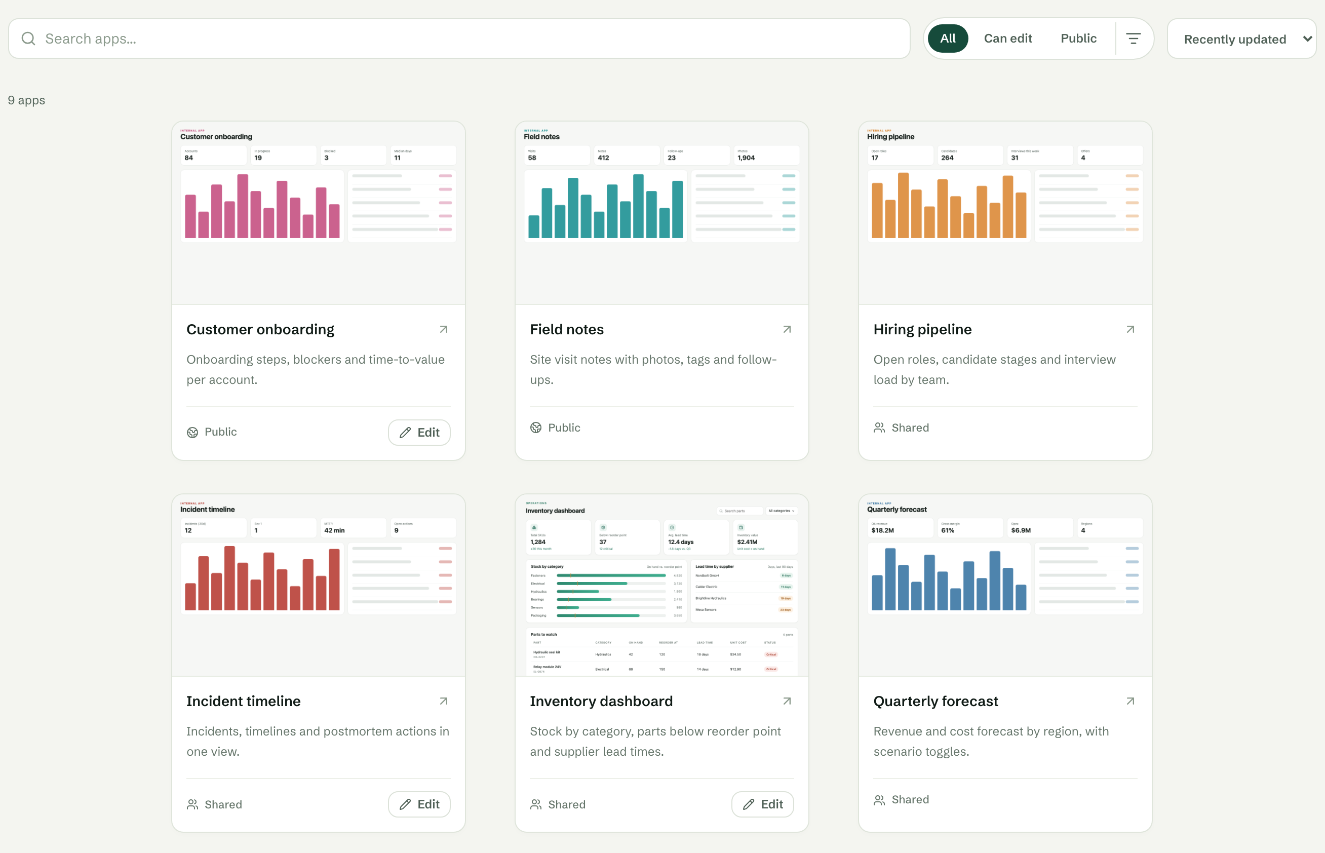Viewport: 1325px width, 853px height.
Task: Click the '9 apps' count text
Action: pos(26,100)
